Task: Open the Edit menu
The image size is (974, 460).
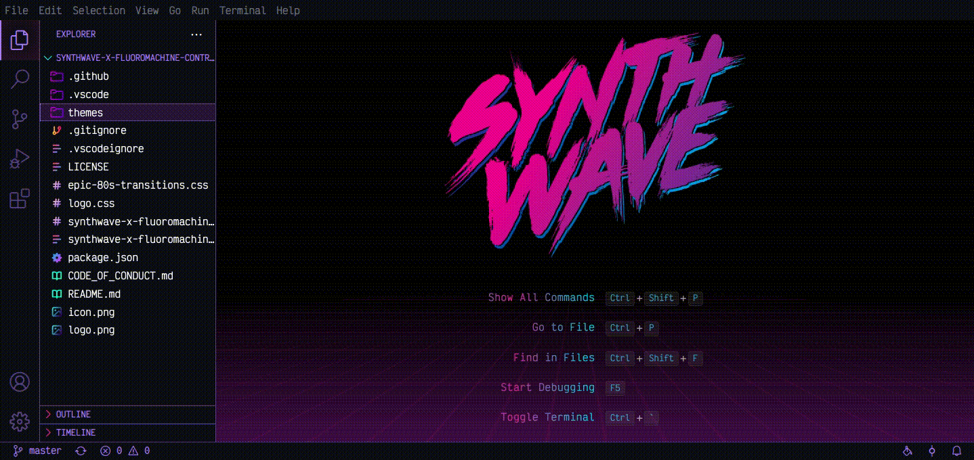Action: coord(50,10)
